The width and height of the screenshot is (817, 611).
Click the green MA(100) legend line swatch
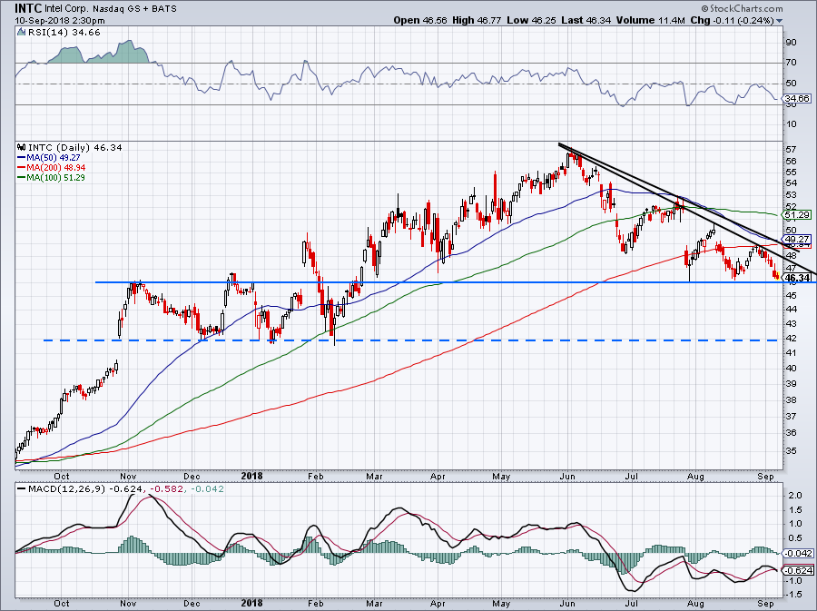pos(21,178)
